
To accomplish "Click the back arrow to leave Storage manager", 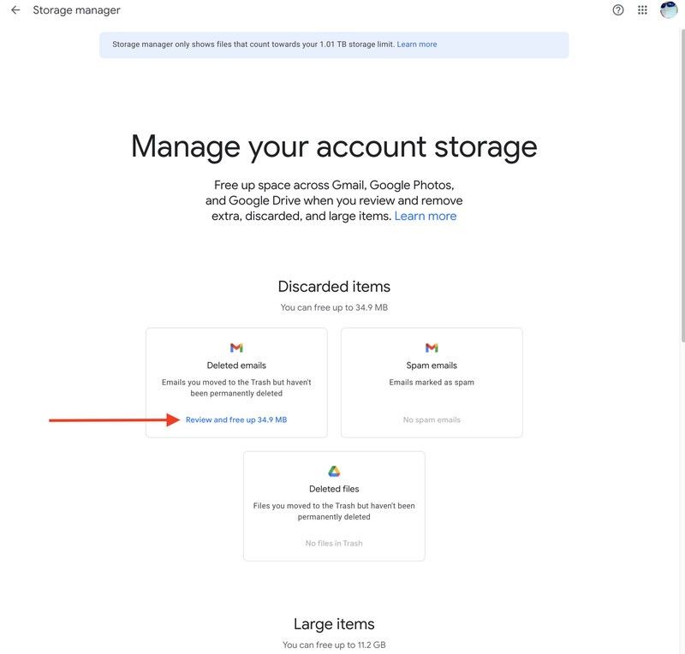I will pos(15,8).
